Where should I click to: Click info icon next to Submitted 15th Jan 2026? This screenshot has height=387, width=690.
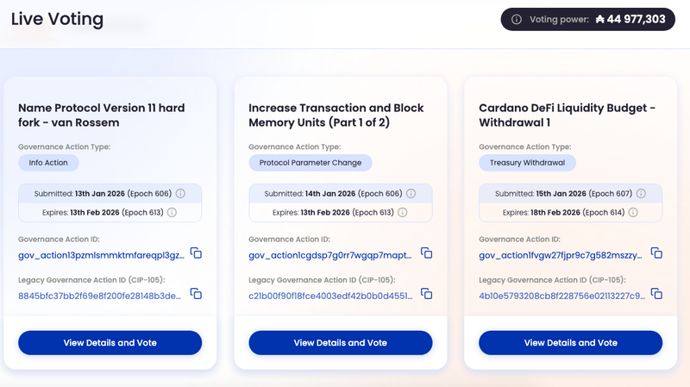point(641,194)
